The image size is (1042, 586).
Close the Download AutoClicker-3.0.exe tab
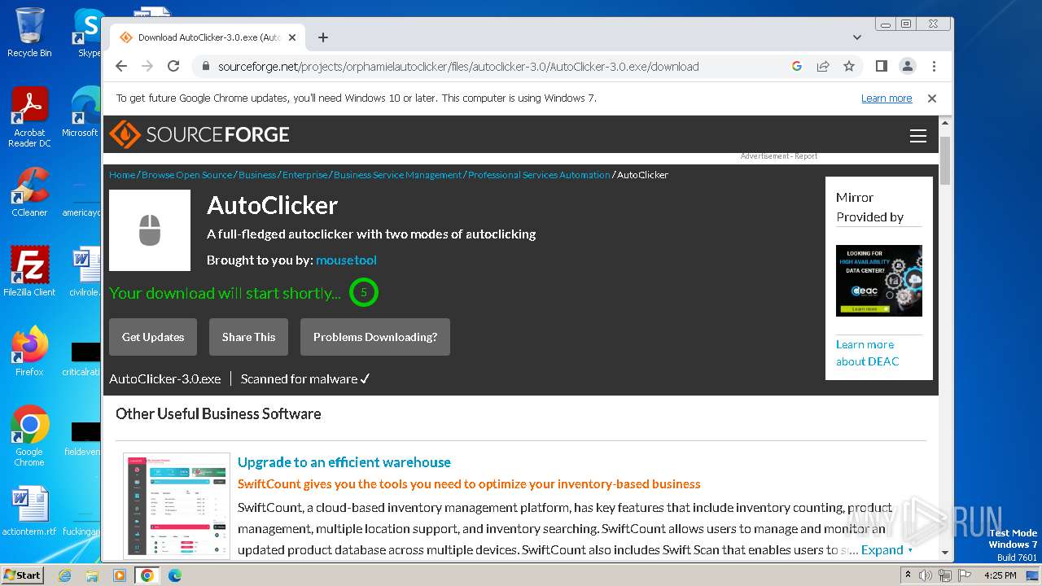(x=292, y=37)
